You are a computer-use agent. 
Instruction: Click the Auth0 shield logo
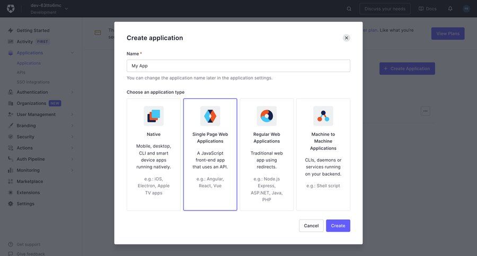pyautogui.click(x=11, y=9)
